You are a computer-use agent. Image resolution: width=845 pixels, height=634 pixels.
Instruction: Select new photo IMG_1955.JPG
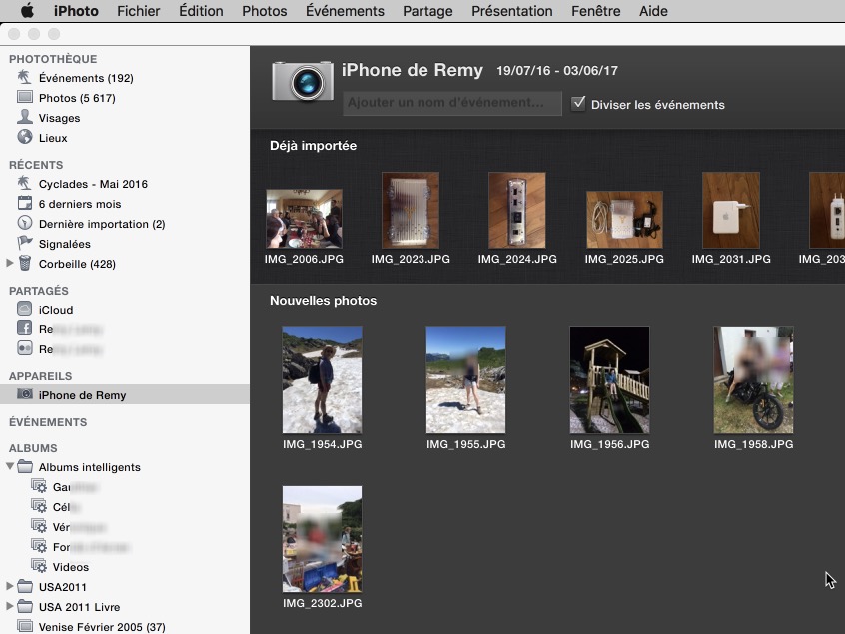(x=466, y=380)
